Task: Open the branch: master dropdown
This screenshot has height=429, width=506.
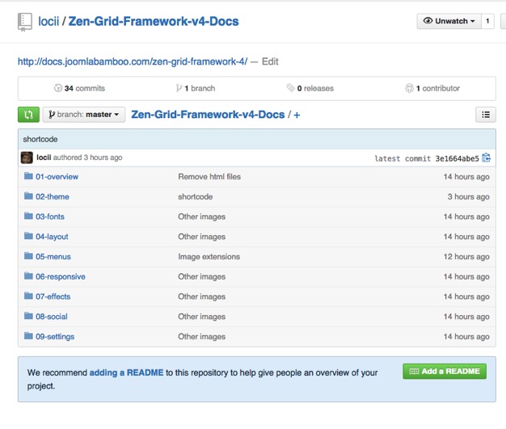Action: (84, 115)
